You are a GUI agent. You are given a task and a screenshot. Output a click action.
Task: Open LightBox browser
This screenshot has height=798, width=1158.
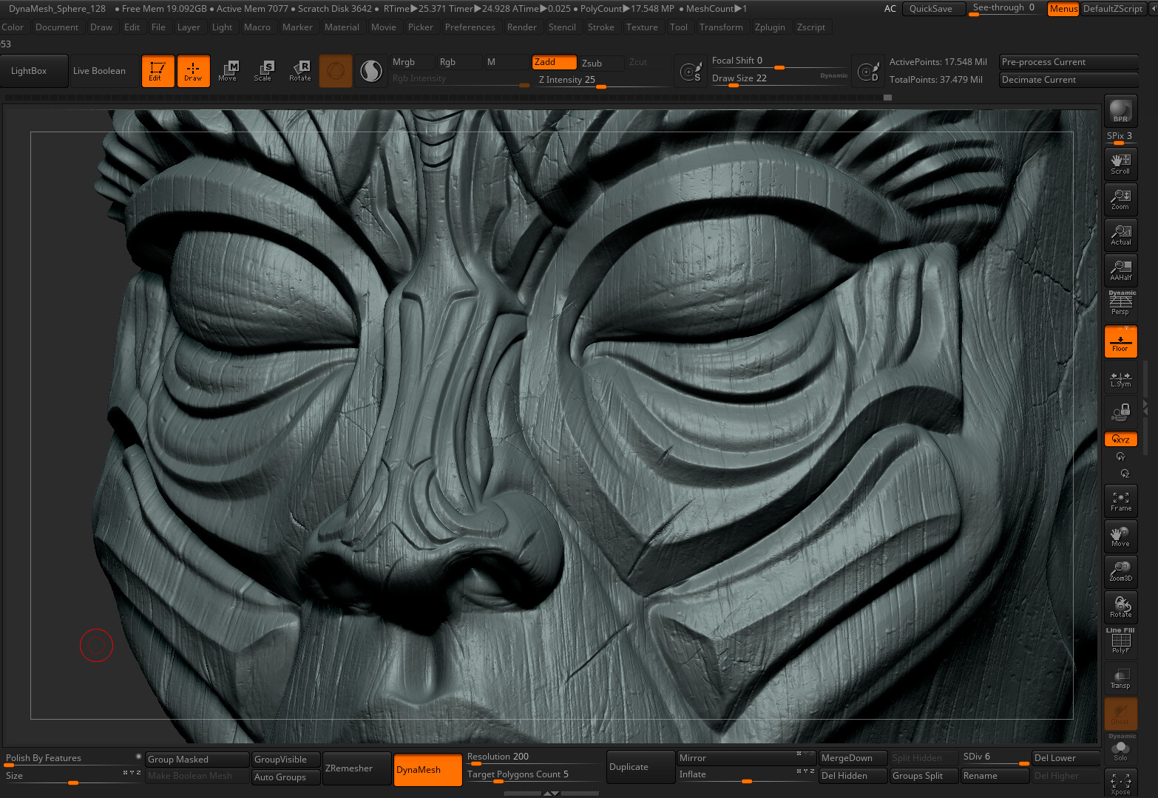click(x=34, y=71)
